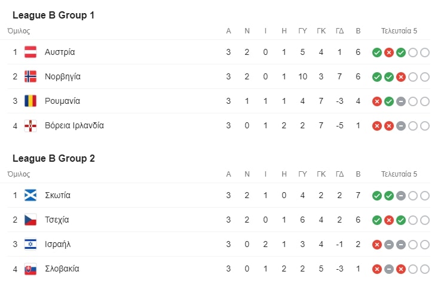Click the League B Group 2 heading
The height and width of the screenshot is (290, 447).
tap(54, 158)
